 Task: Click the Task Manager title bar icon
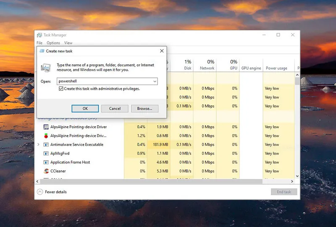(x=39, y=35)
